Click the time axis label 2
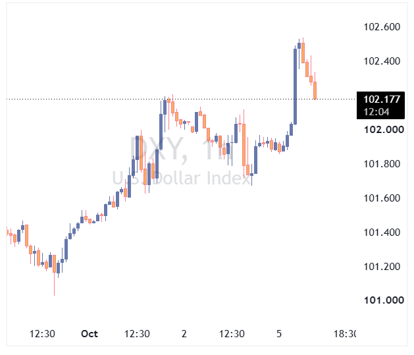The width and height of the screenshot is (414, 355). pos(184,334)
